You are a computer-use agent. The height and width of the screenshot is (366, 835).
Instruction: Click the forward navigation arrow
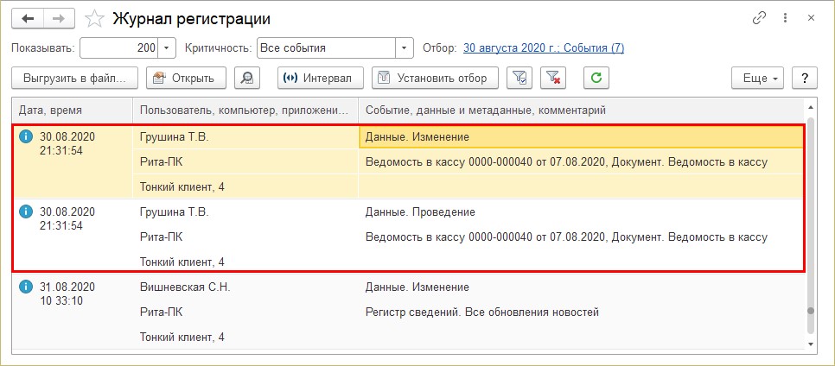click(59, 19)
